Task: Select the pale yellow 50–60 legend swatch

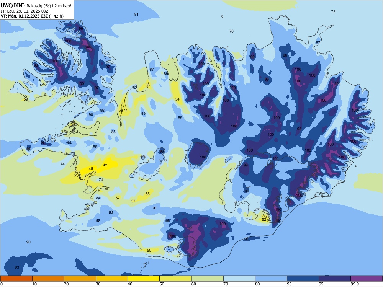Action: [176, 279]
